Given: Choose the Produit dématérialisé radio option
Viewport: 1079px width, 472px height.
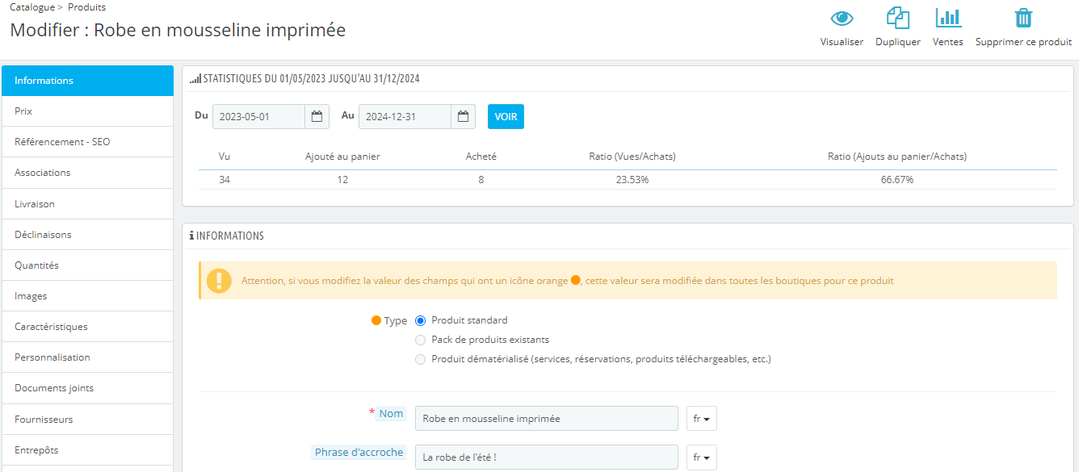Looking at the screenshot, I should (420, 359).
